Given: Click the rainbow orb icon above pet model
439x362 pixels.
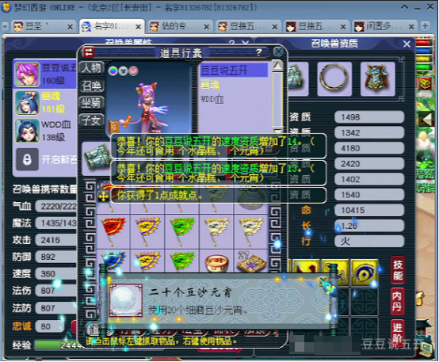Looking at the screenshot, I should tap(113, 71).
